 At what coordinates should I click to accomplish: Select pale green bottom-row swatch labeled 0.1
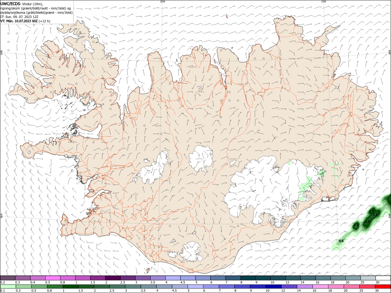(x=8, y=287)
